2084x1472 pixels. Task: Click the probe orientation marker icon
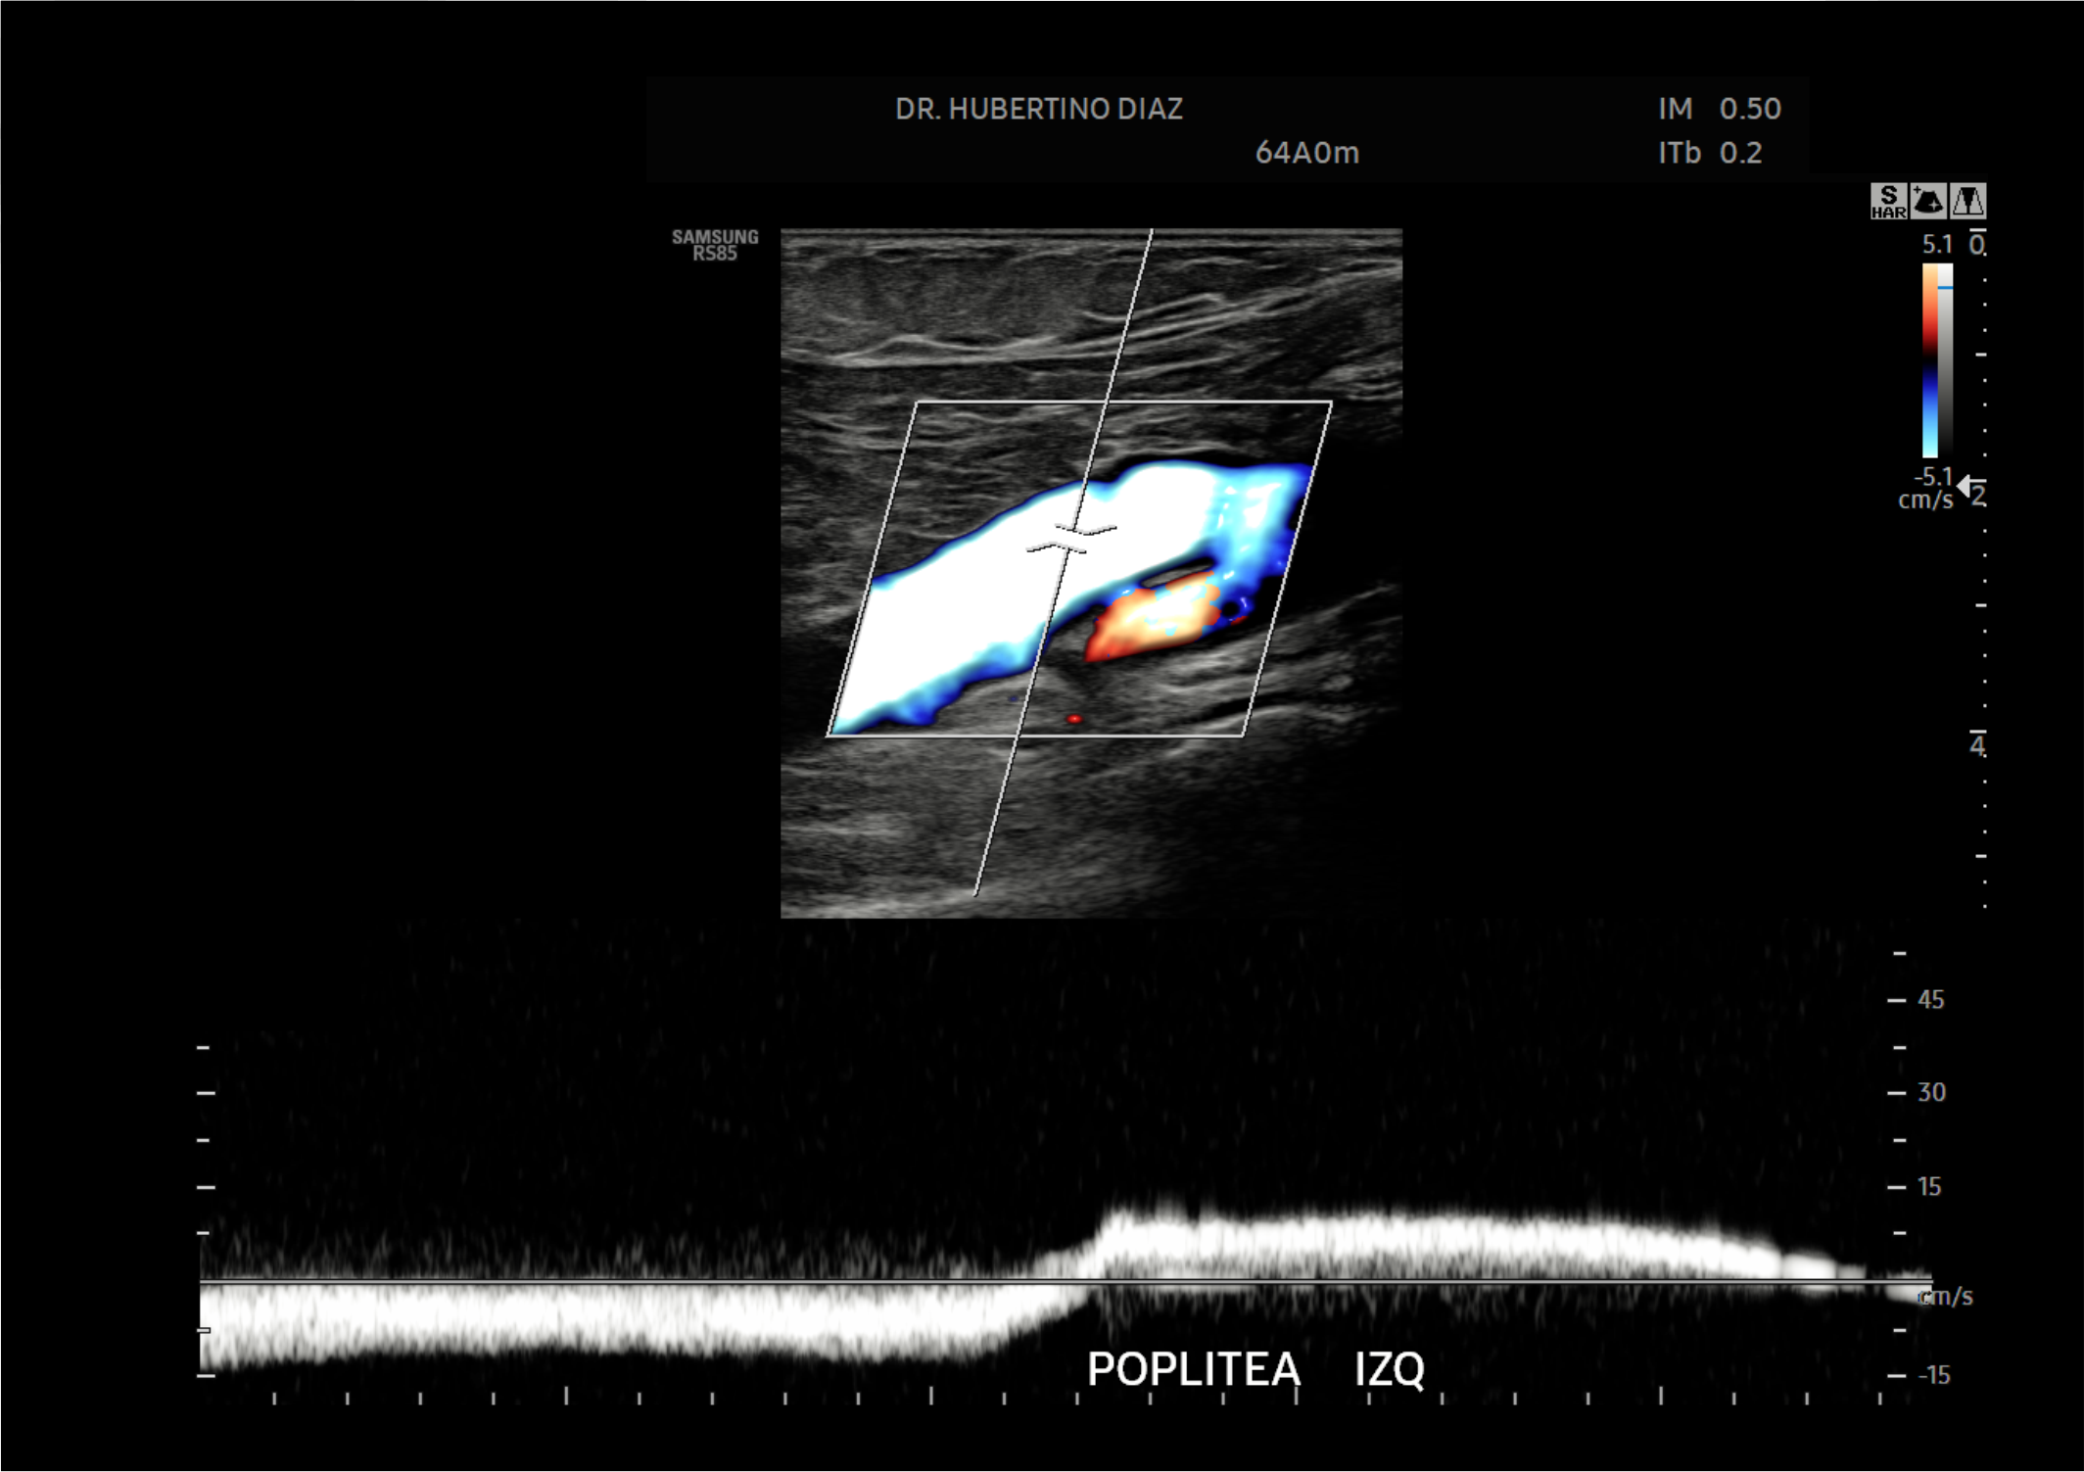tap(1927, 201)
